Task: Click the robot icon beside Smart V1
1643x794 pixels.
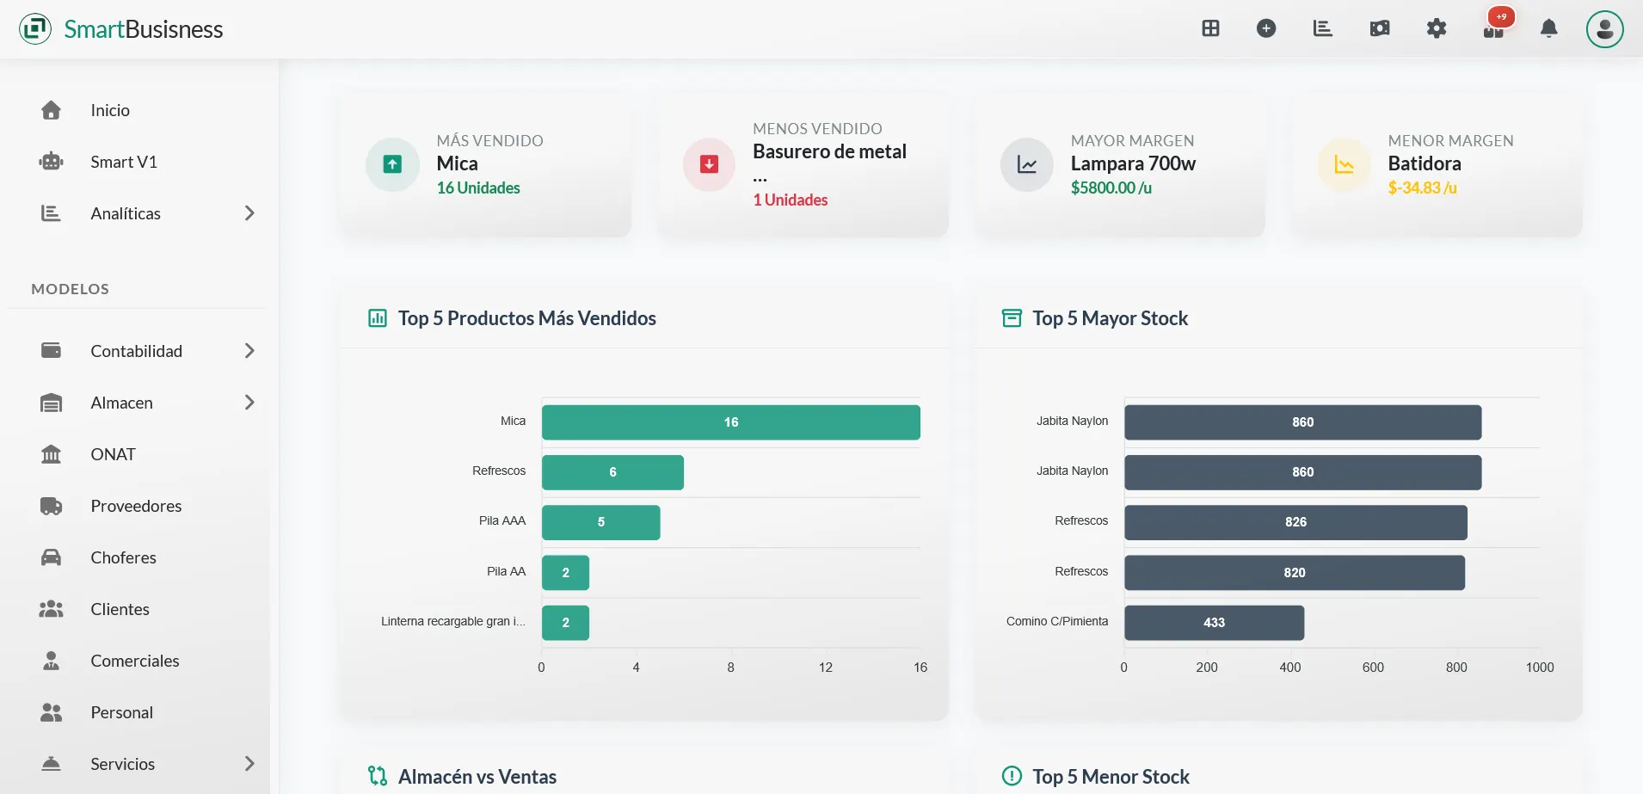Action: [x=52, y=162]
